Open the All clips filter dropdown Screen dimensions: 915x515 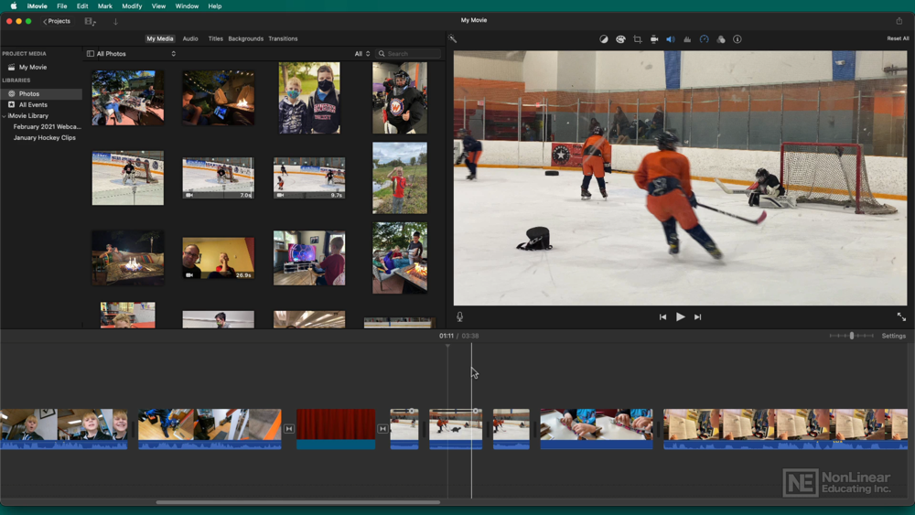(362, 54)
